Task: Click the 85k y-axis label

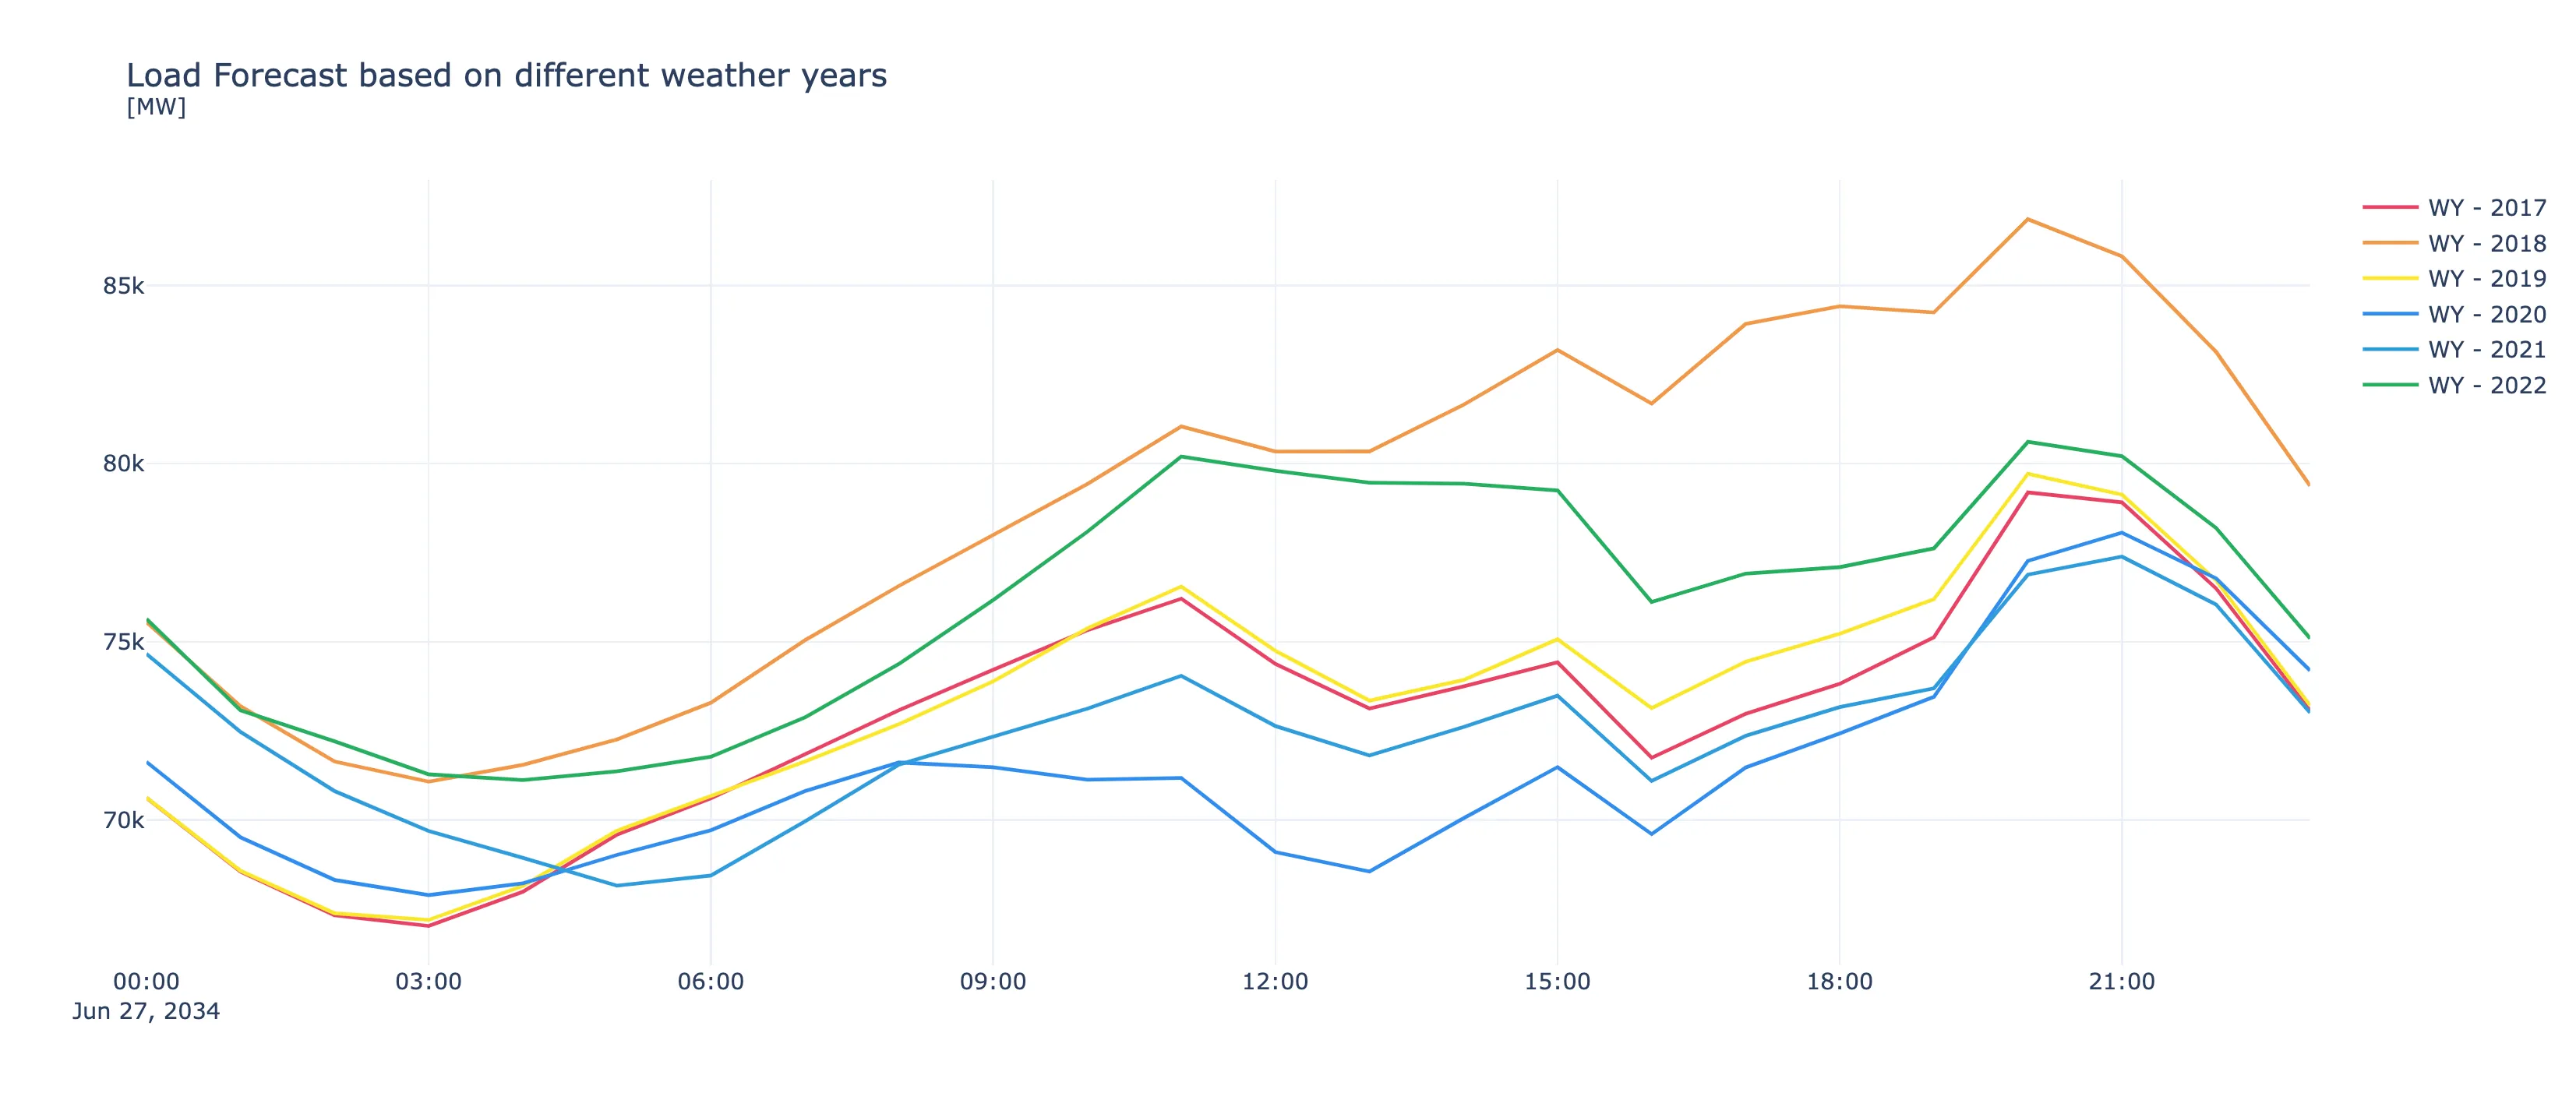Action: (x=123, y=286)
